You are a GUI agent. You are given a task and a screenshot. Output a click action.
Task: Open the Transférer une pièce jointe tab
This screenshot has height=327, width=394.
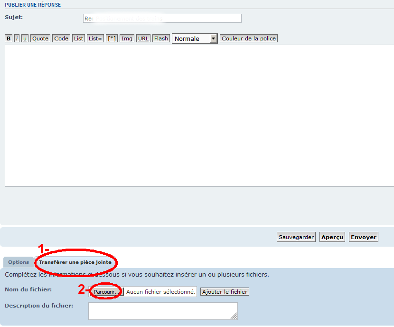pos(75,262)
